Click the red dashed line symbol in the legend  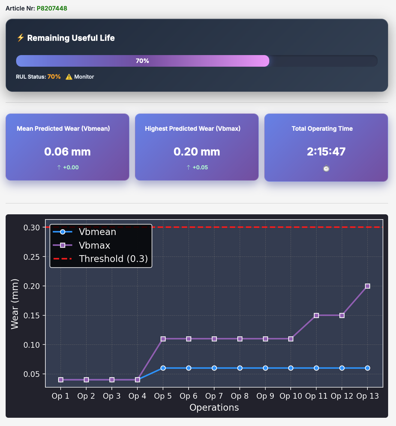point(62,259)
